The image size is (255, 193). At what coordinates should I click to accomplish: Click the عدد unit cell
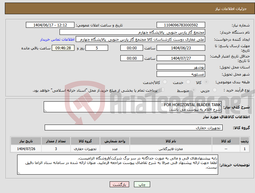115,149
